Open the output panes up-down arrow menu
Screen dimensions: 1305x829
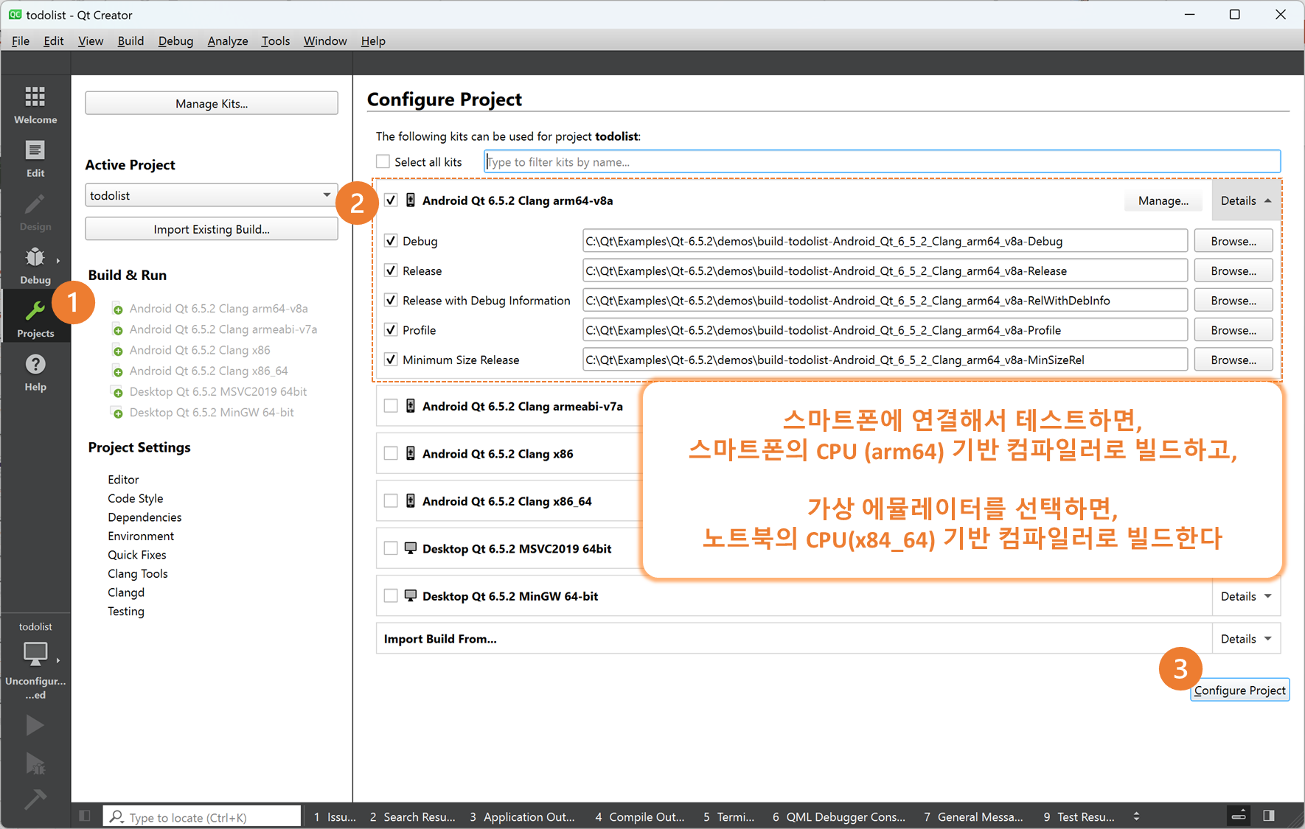(1136, 816)
